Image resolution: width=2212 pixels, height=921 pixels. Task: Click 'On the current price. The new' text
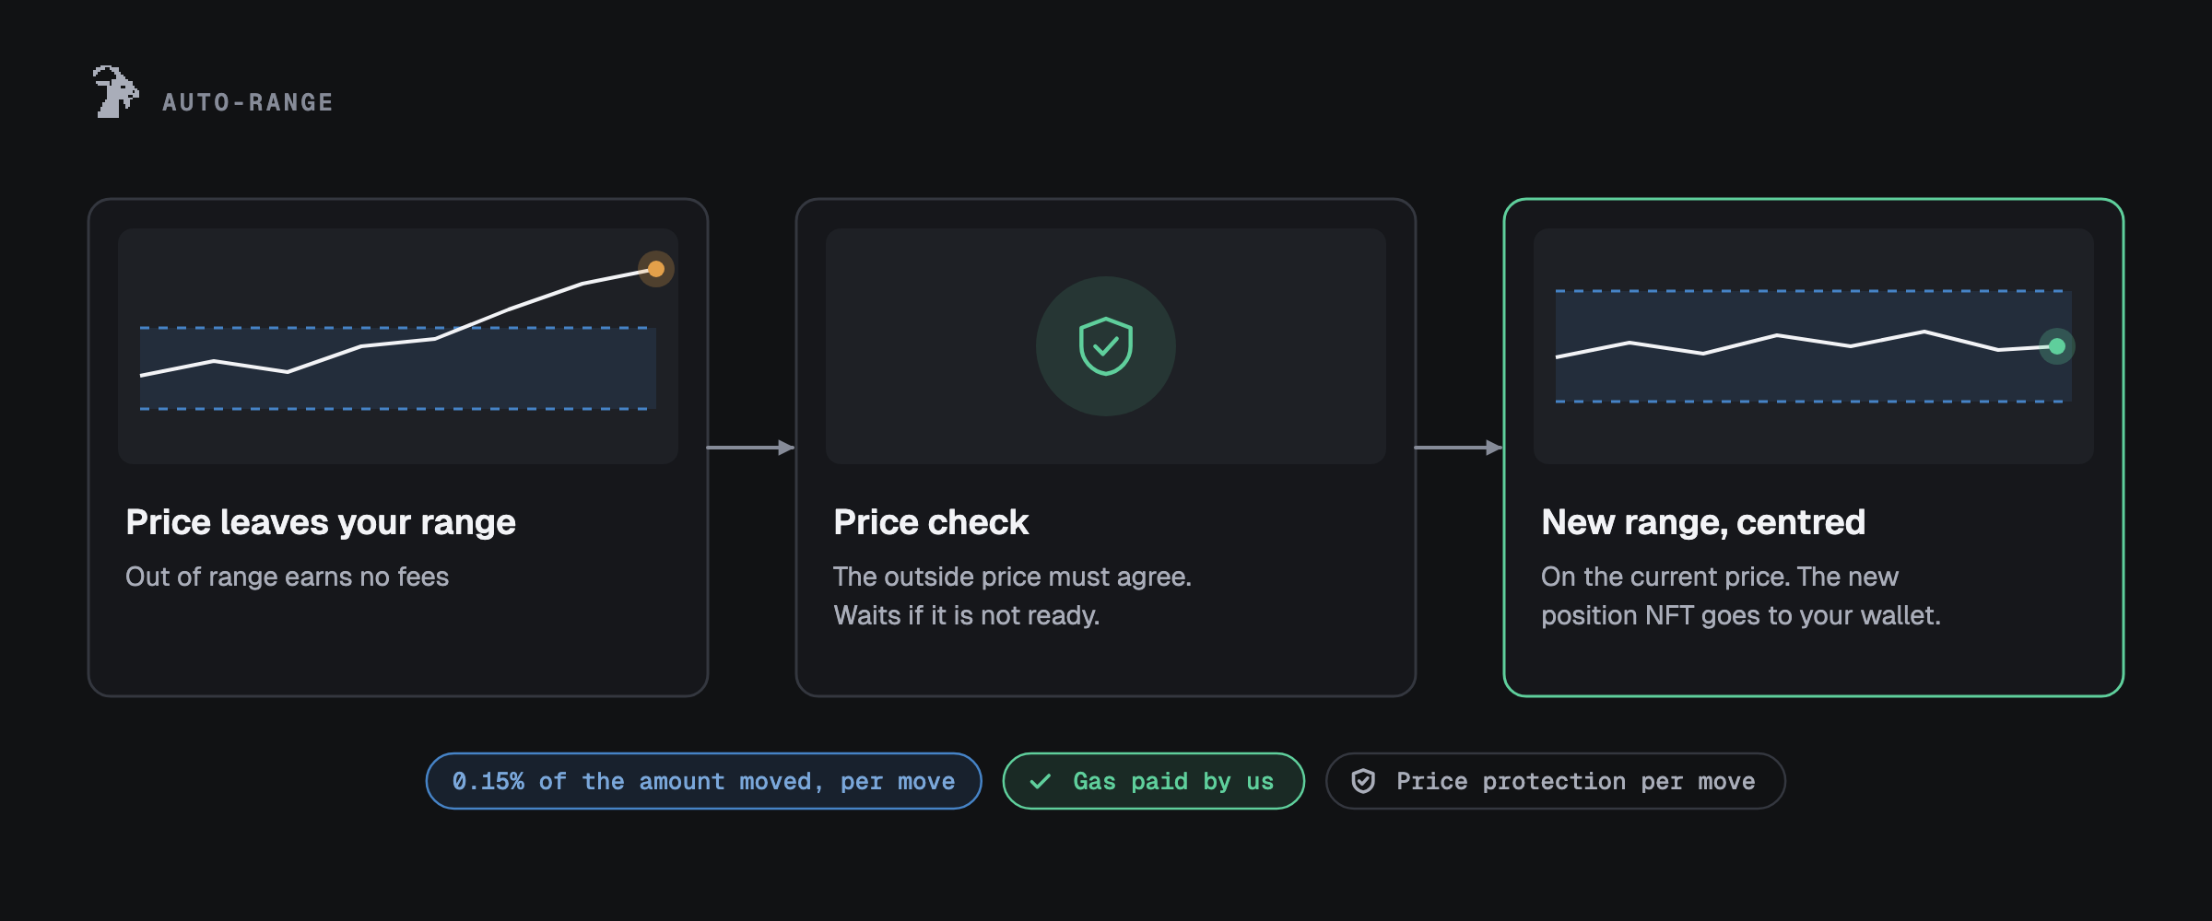[1720, 577]
